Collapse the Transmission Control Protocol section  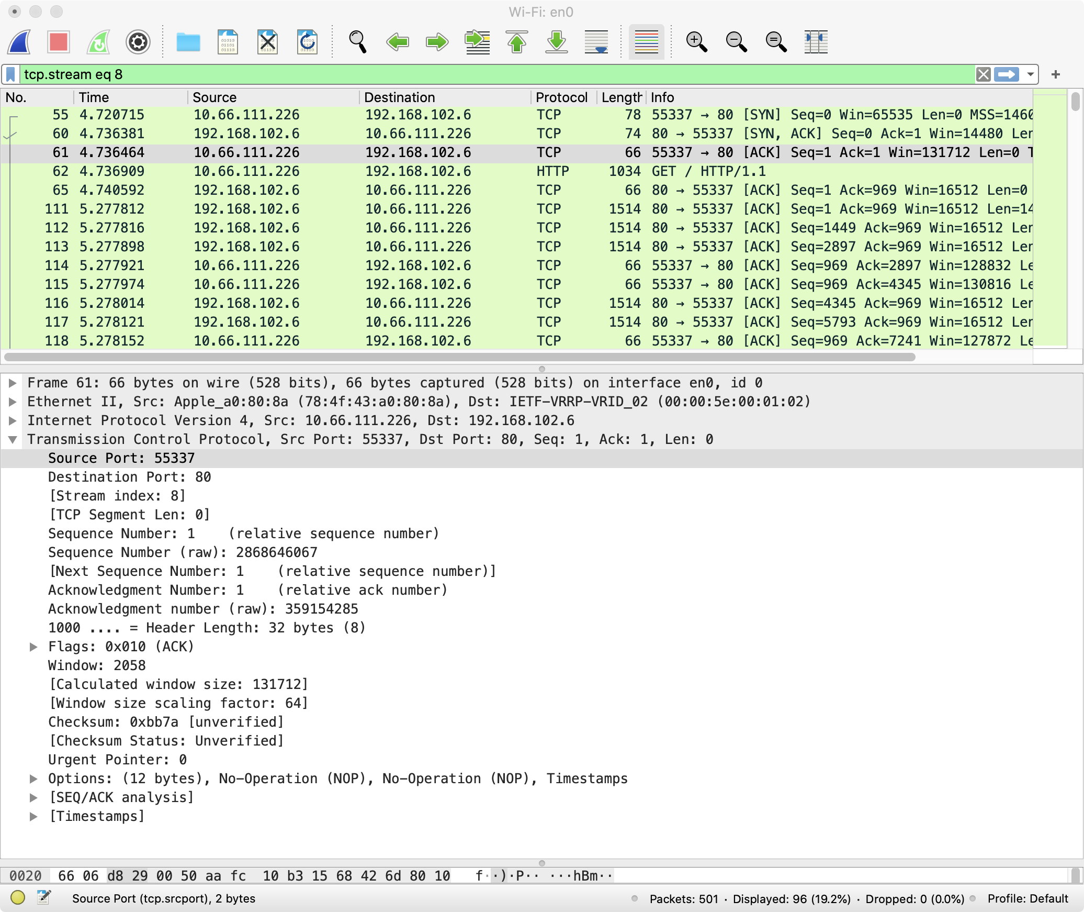tap(13, 439)
